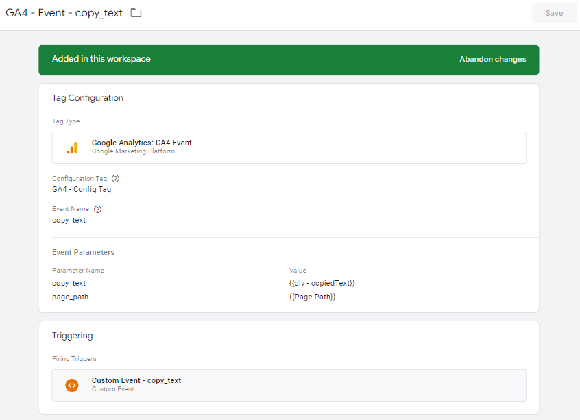Click the orange Custom Event trigger icon
580x420 pixels.
(72, 385)
